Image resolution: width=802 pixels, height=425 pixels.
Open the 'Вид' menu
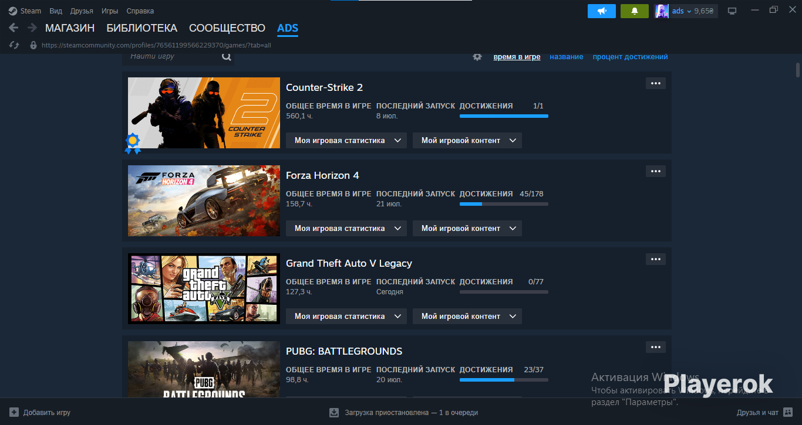[x=56, y=11]
